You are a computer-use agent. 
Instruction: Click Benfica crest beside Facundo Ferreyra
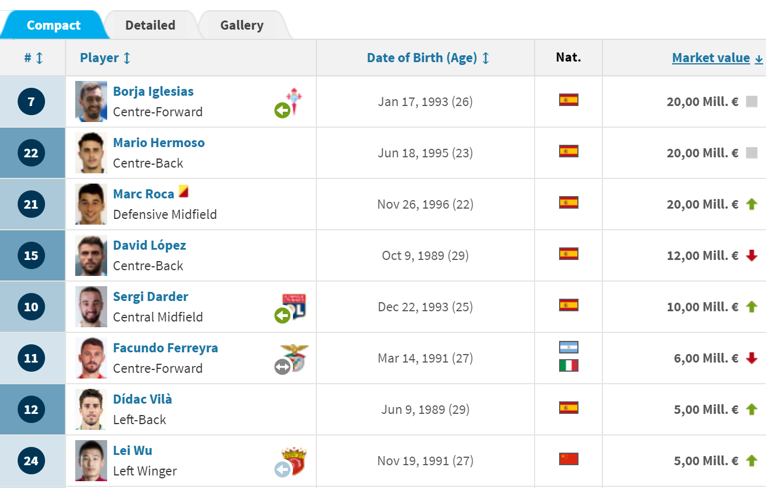[x=294, y=358]
